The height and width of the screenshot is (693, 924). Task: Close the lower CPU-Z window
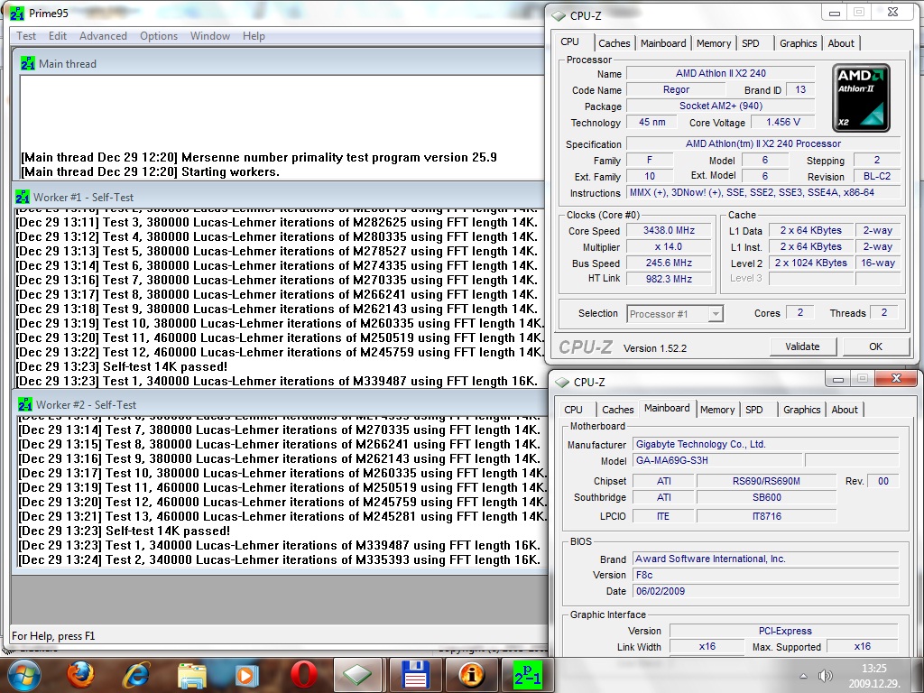(x=896, y=378)
